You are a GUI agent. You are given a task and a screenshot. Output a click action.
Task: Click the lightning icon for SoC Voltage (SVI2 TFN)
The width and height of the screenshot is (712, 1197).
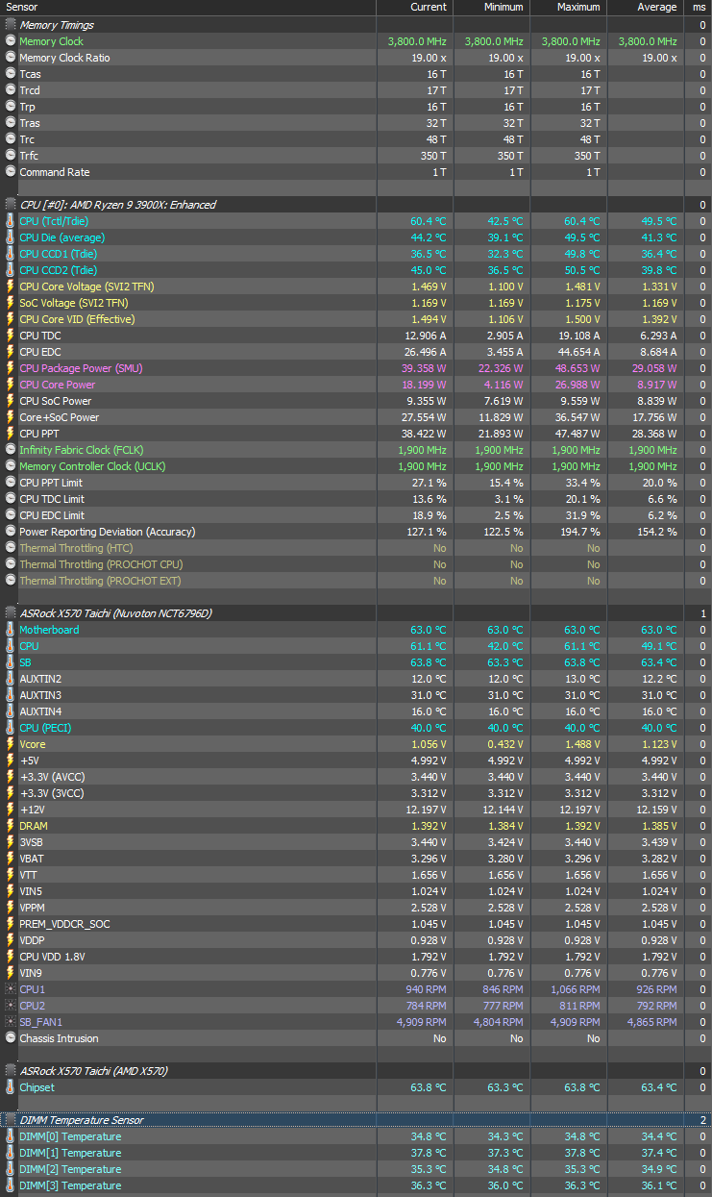click(x=11, y=303)
